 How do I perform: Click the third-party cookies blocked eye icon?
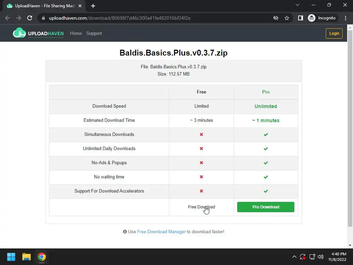[x=275, y=18]
